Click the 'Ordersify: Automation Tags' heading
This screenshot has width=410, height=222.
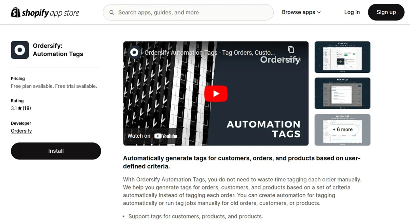(x=58, y=50)
